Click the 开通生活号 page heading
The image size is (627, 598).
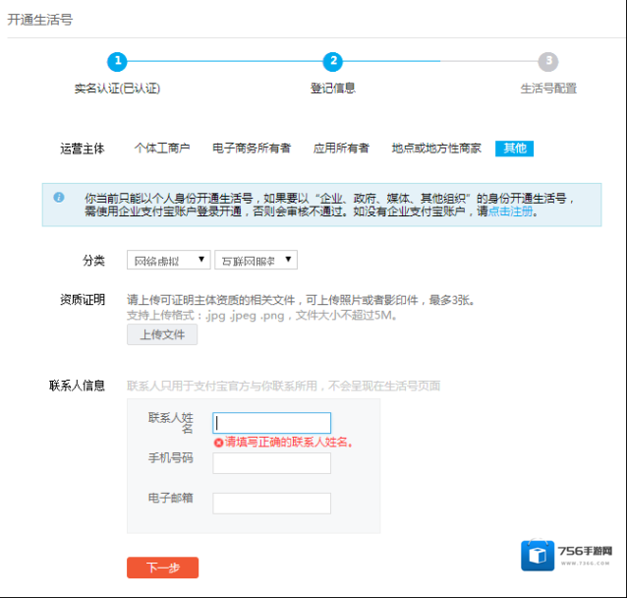pos(40,20)
